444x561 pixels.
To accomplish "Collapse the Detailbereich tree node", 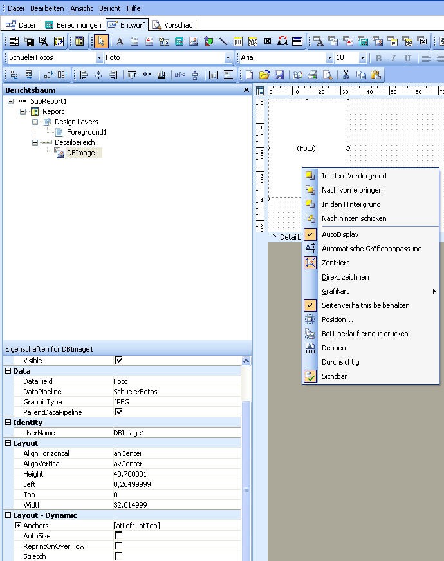I will pyautogui.click(x=35, y=142).
